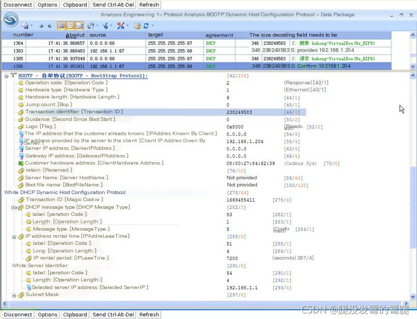Click the hardware address value 08:00:27:84:62:39
Image resolution: width=417 pixels, height=319 pixels.
click(x=250, y=164)
